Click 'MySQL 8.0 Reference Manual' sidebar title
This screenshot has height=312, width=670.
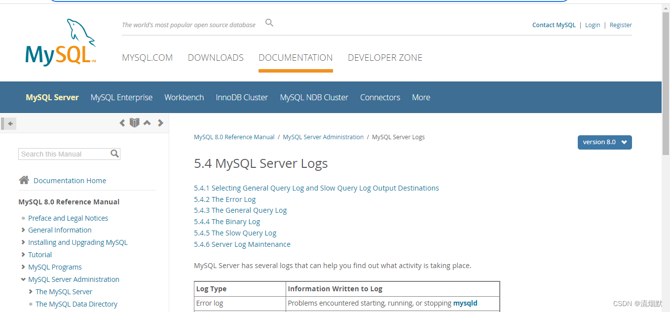click(69, 202)
